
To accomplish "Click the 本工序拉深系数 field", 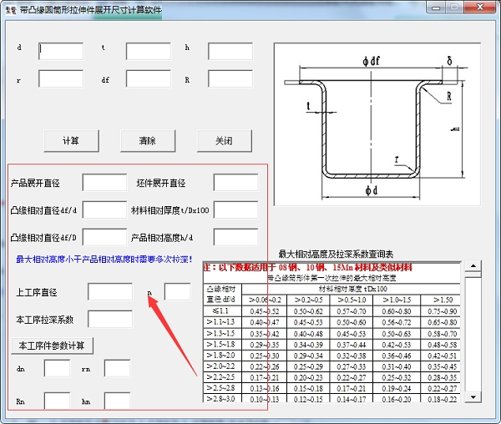I will coord(109,319).
